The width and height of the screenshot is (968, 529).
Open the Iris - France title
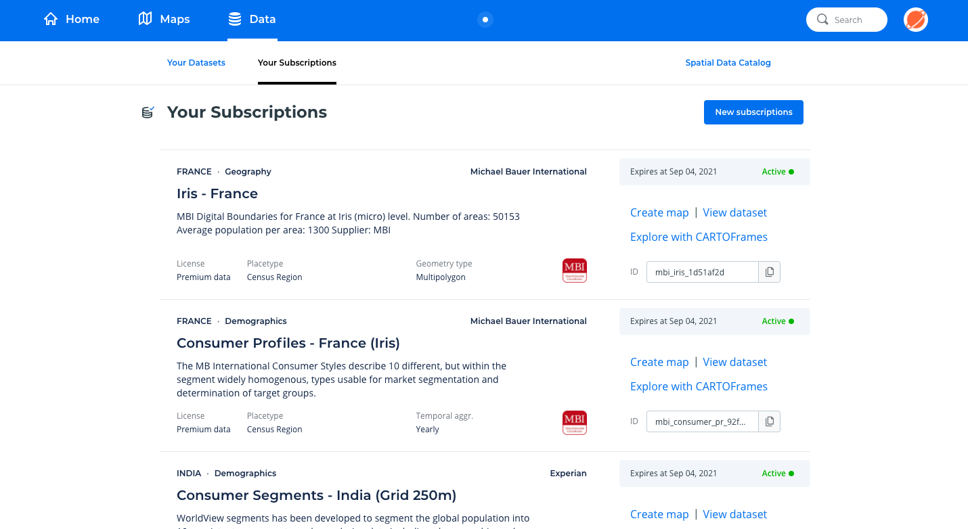[x=217, y=193]
